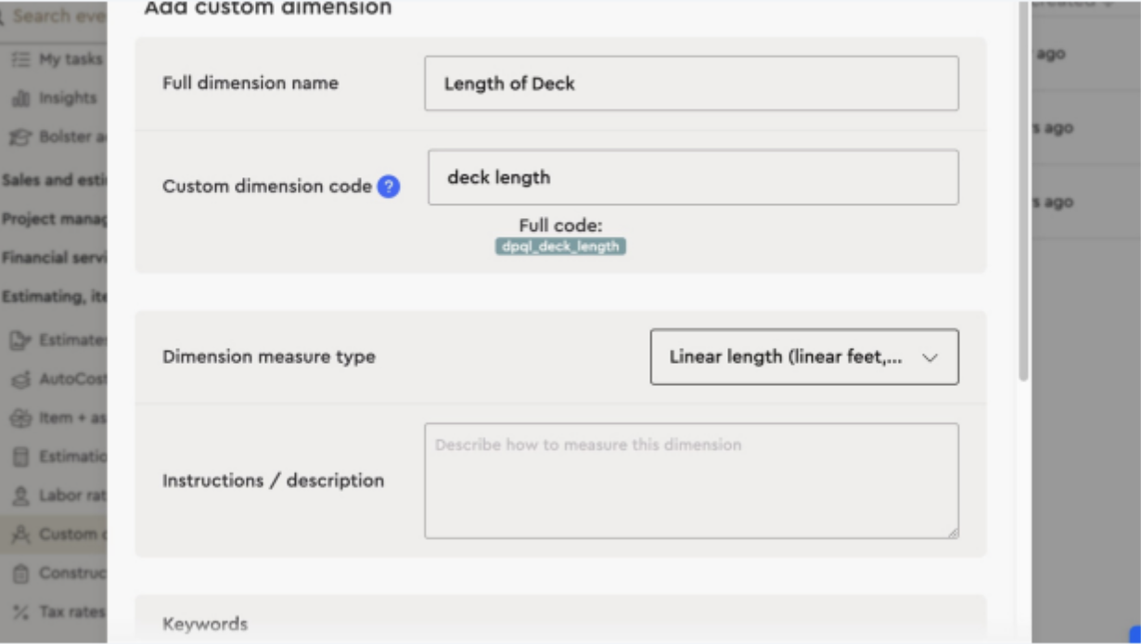Viewport: 1141px width, 644px height.
Task: Open the Dimension measure type dropdown
Action: [x=804, y=357]
